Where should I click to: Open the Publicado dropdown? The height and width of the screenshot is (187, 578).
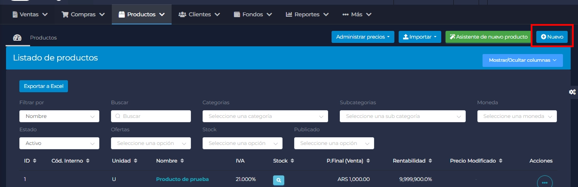(x=334, y=143)
